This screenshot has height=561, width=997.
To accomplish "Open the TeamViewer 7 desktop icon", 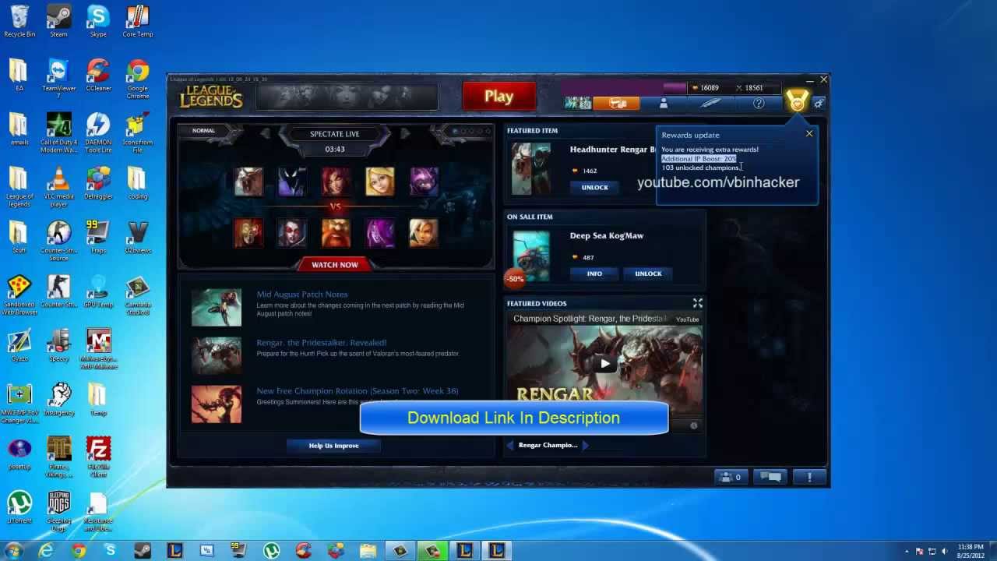I will coord(58,78).
